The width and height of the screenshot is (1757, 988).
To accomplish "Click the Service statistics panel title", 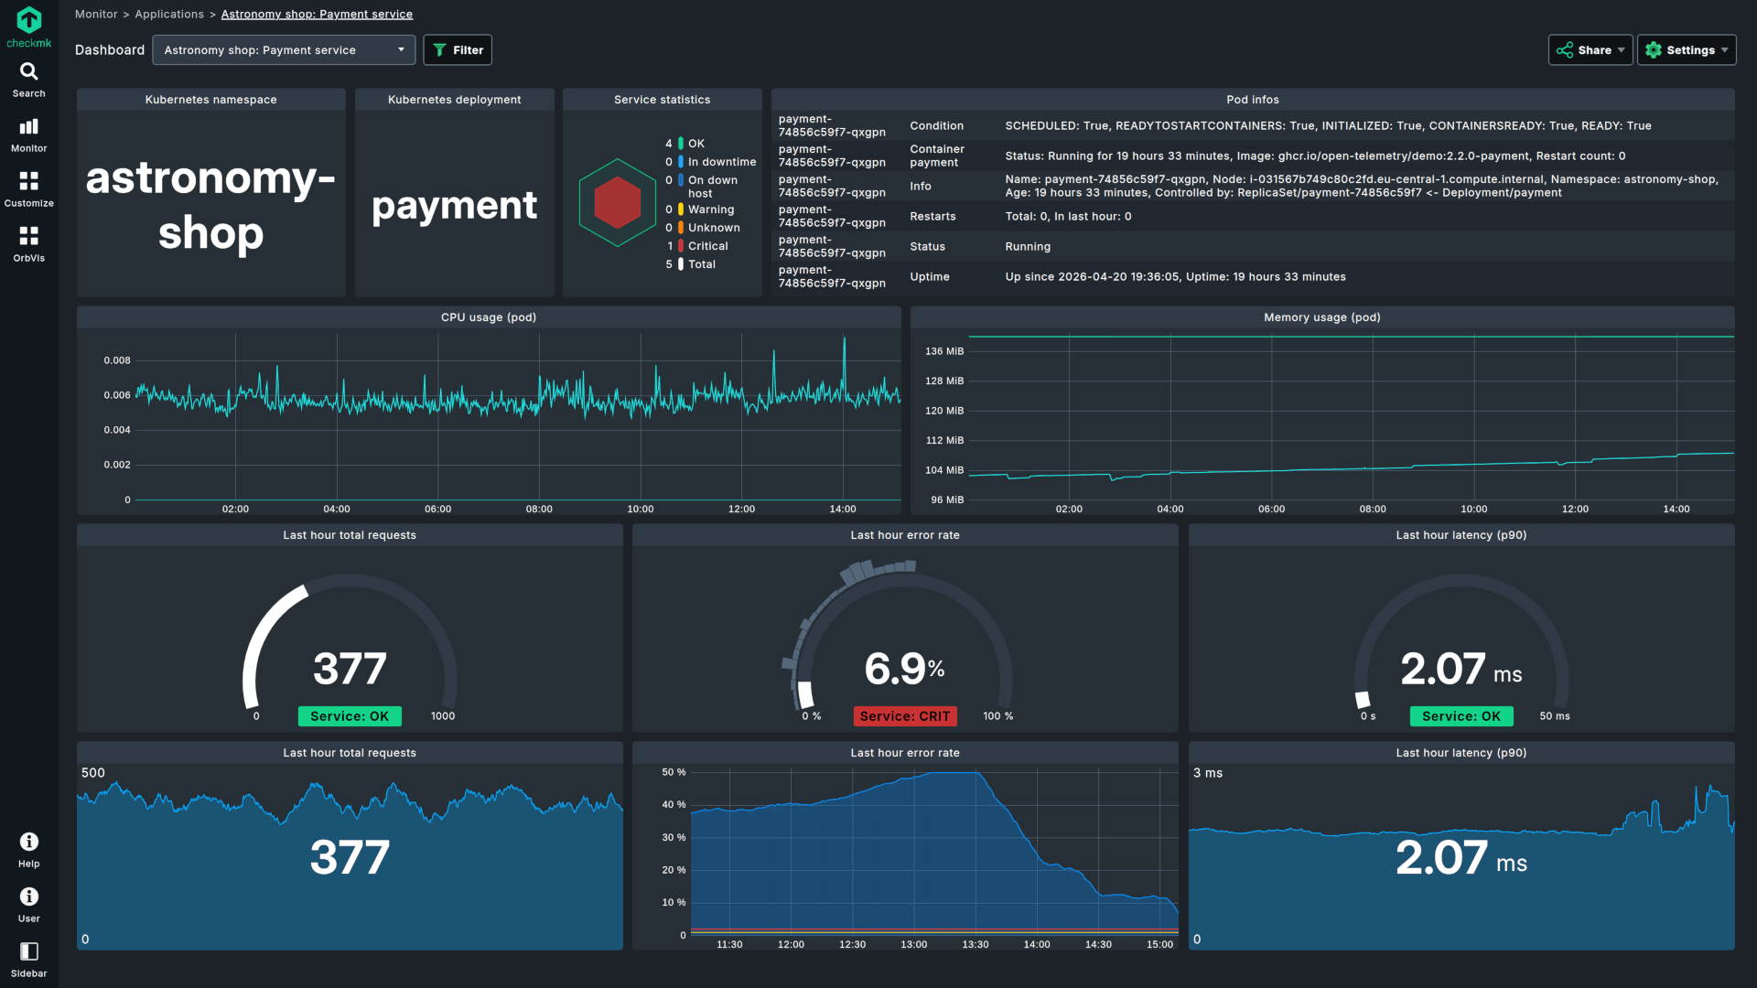I will (x=663, y=100).
